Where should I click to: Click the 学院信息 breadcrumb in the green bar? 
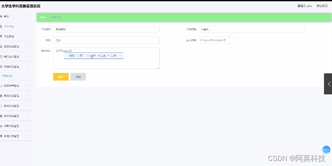[56, 18]
